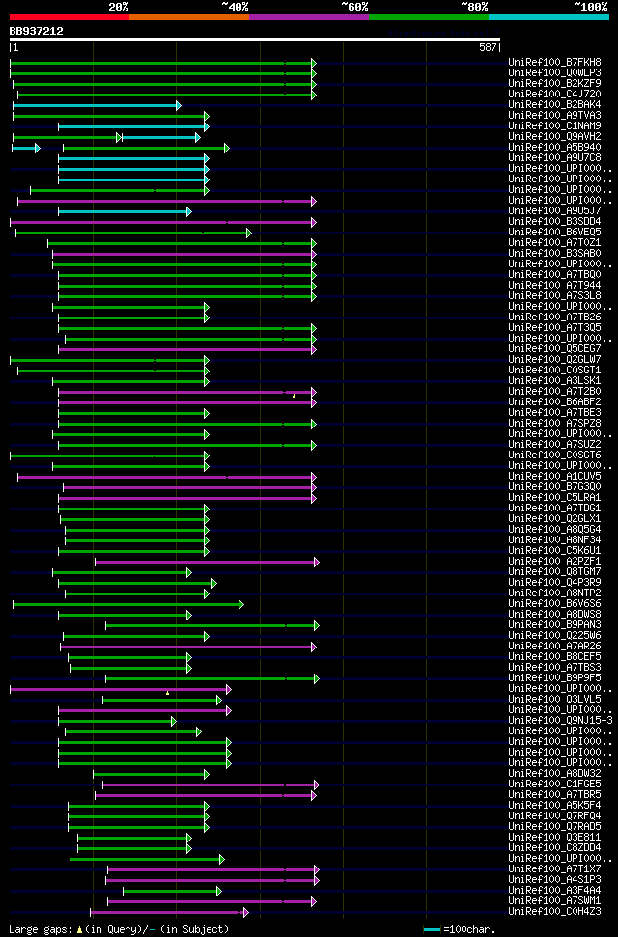The height and width of the screenshot is (937, 618).
Task: Open hit UniRef100_A9TVA3
Action: click(x=554, y=116)
